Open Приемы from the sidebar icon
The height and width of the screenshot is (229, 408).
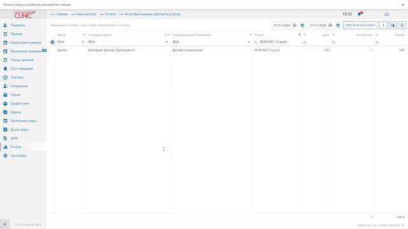(5, 34)
